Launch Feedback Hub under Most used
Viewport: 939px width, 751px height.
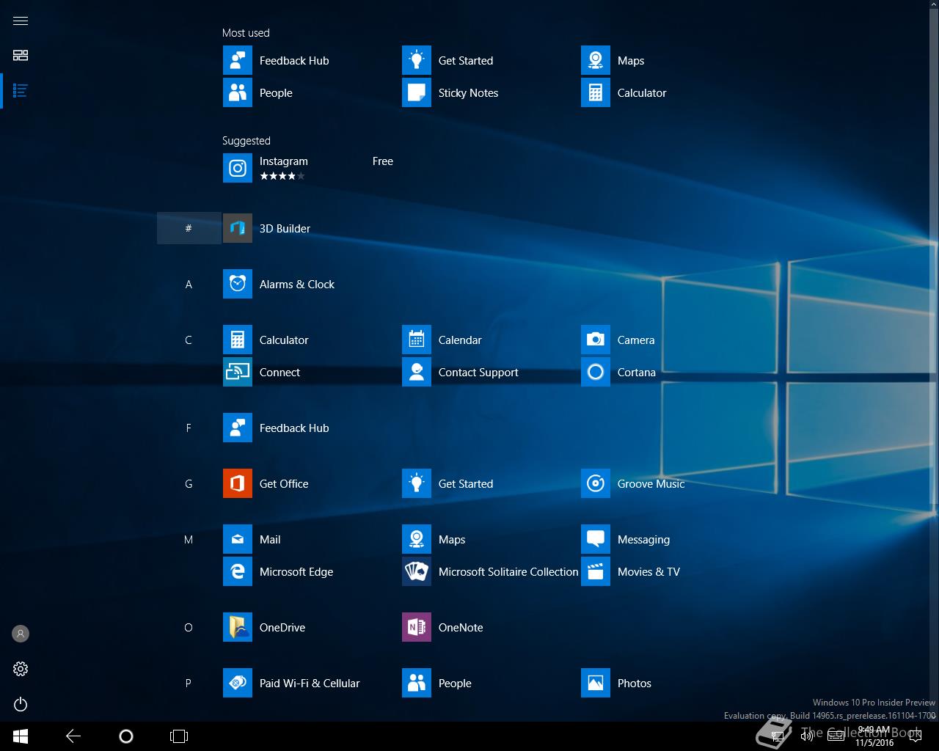tap(311, 60)
